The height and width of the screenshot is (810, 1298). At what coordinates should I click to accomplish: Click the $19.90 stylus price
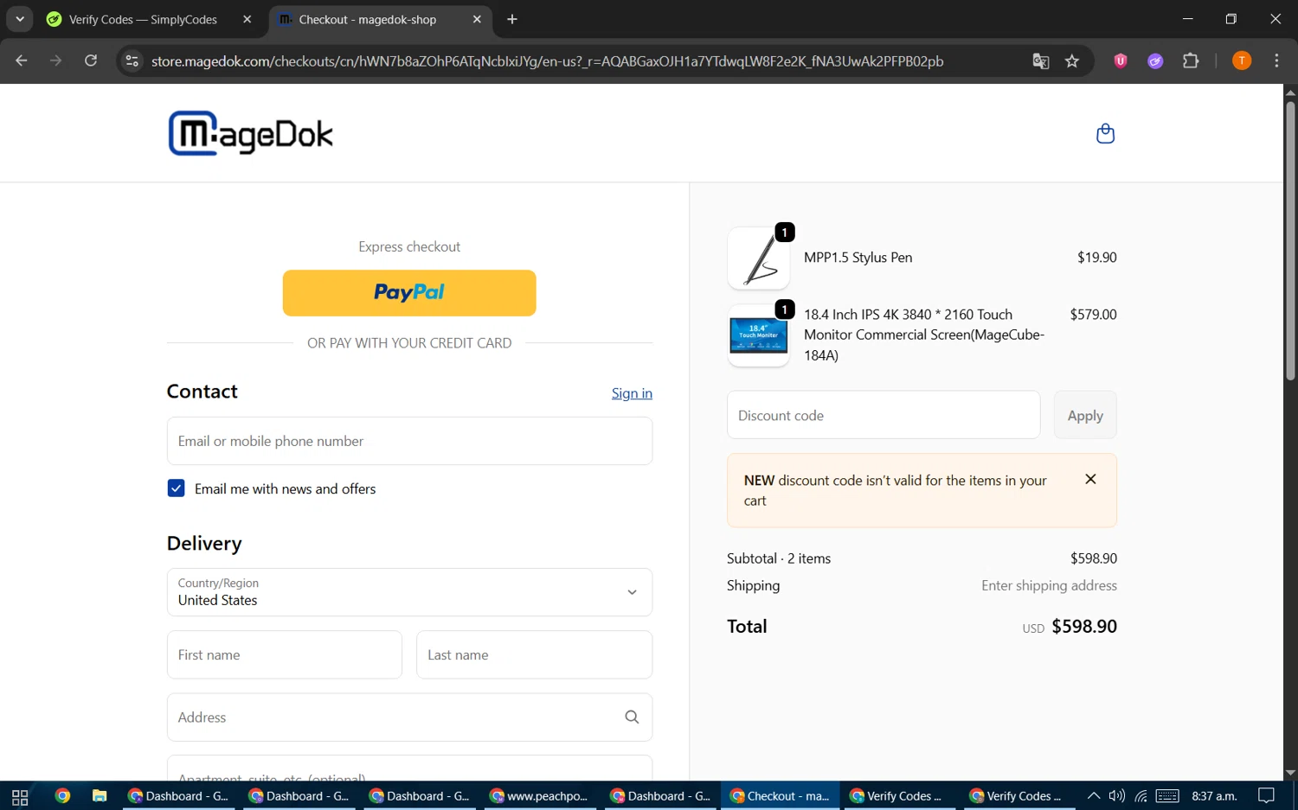tap(1096, 258)
